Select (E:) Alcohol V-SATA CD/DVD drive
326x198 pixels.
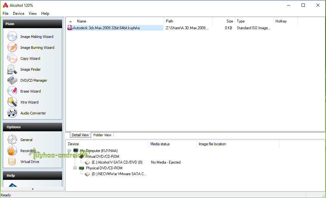click(117, 162)
